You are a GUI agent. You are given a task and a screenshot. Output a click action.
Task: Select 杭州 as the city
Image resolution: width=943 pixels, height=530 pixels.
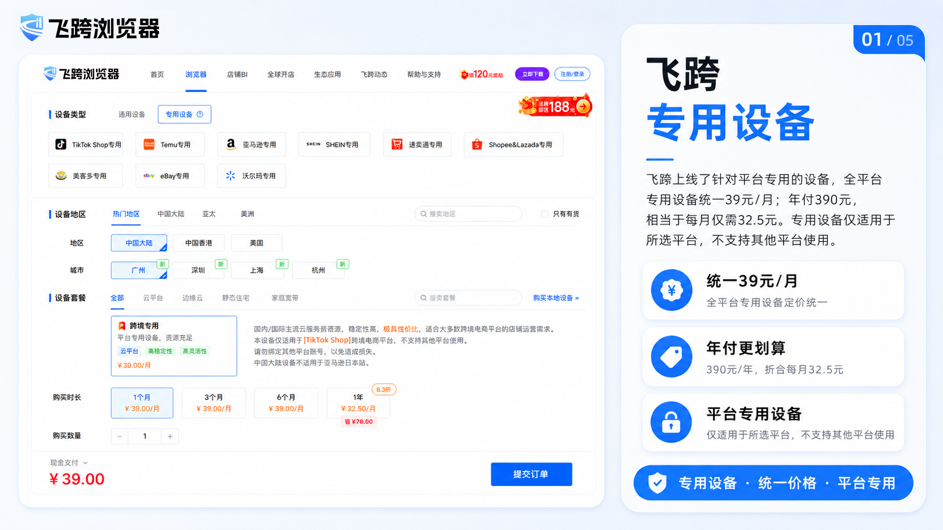pyautogui.click(x=319, y=270)
